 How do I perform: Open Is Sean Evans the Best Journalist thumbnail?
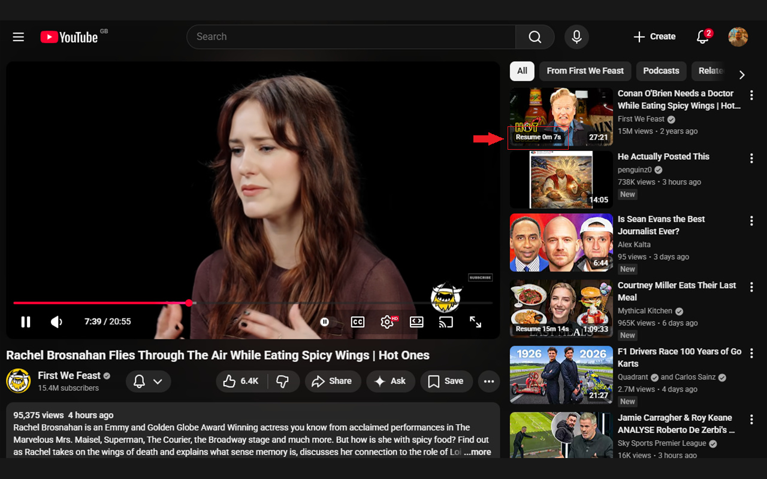click(x=561, y=242)
